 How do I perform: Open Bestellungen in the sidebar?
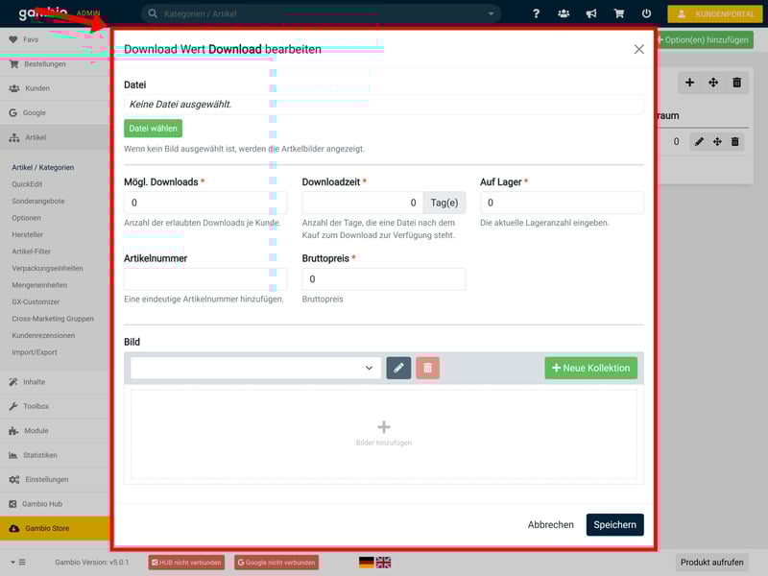pyautogui.click(x=44, y=64)
